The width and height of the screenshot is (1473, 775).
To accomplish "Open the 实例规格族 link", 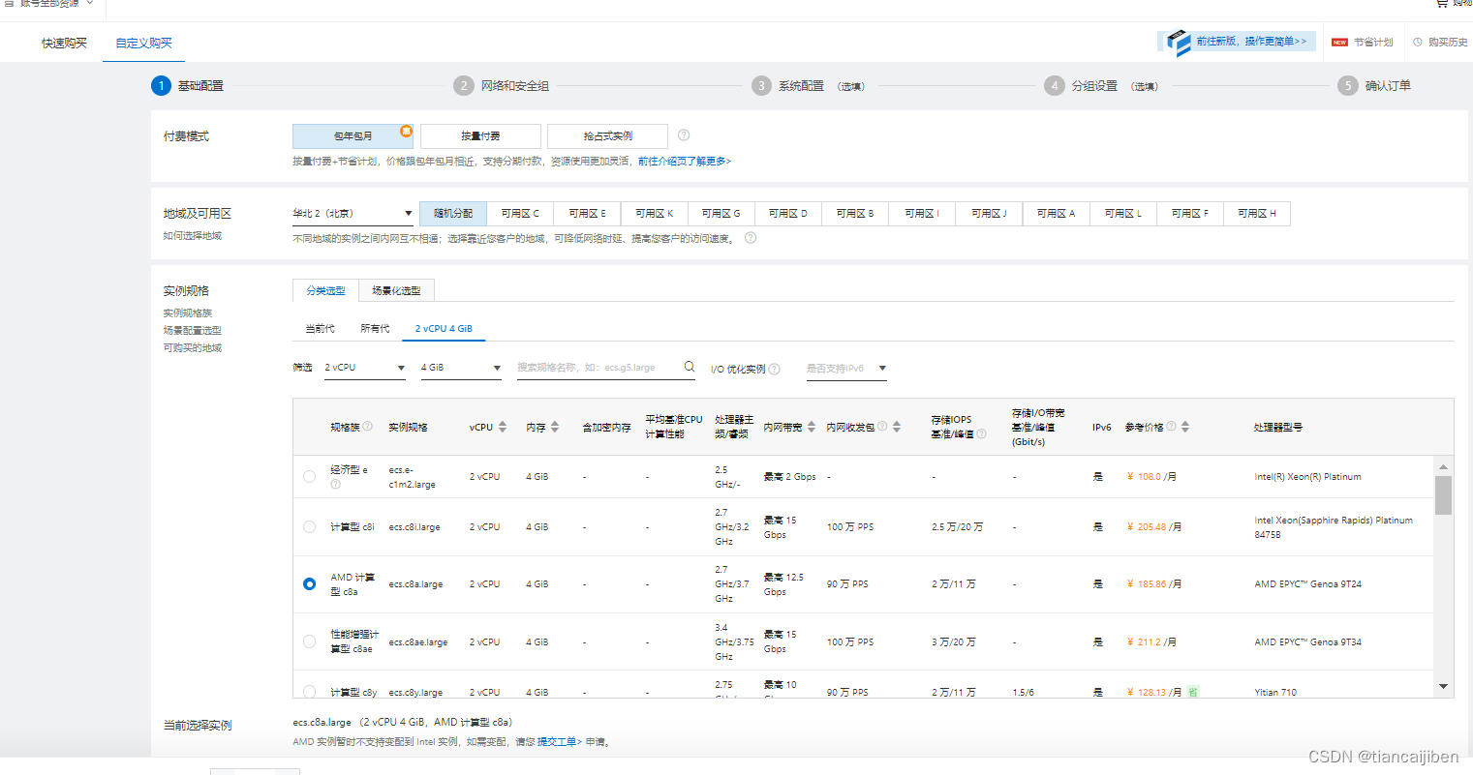I will 187,313.
